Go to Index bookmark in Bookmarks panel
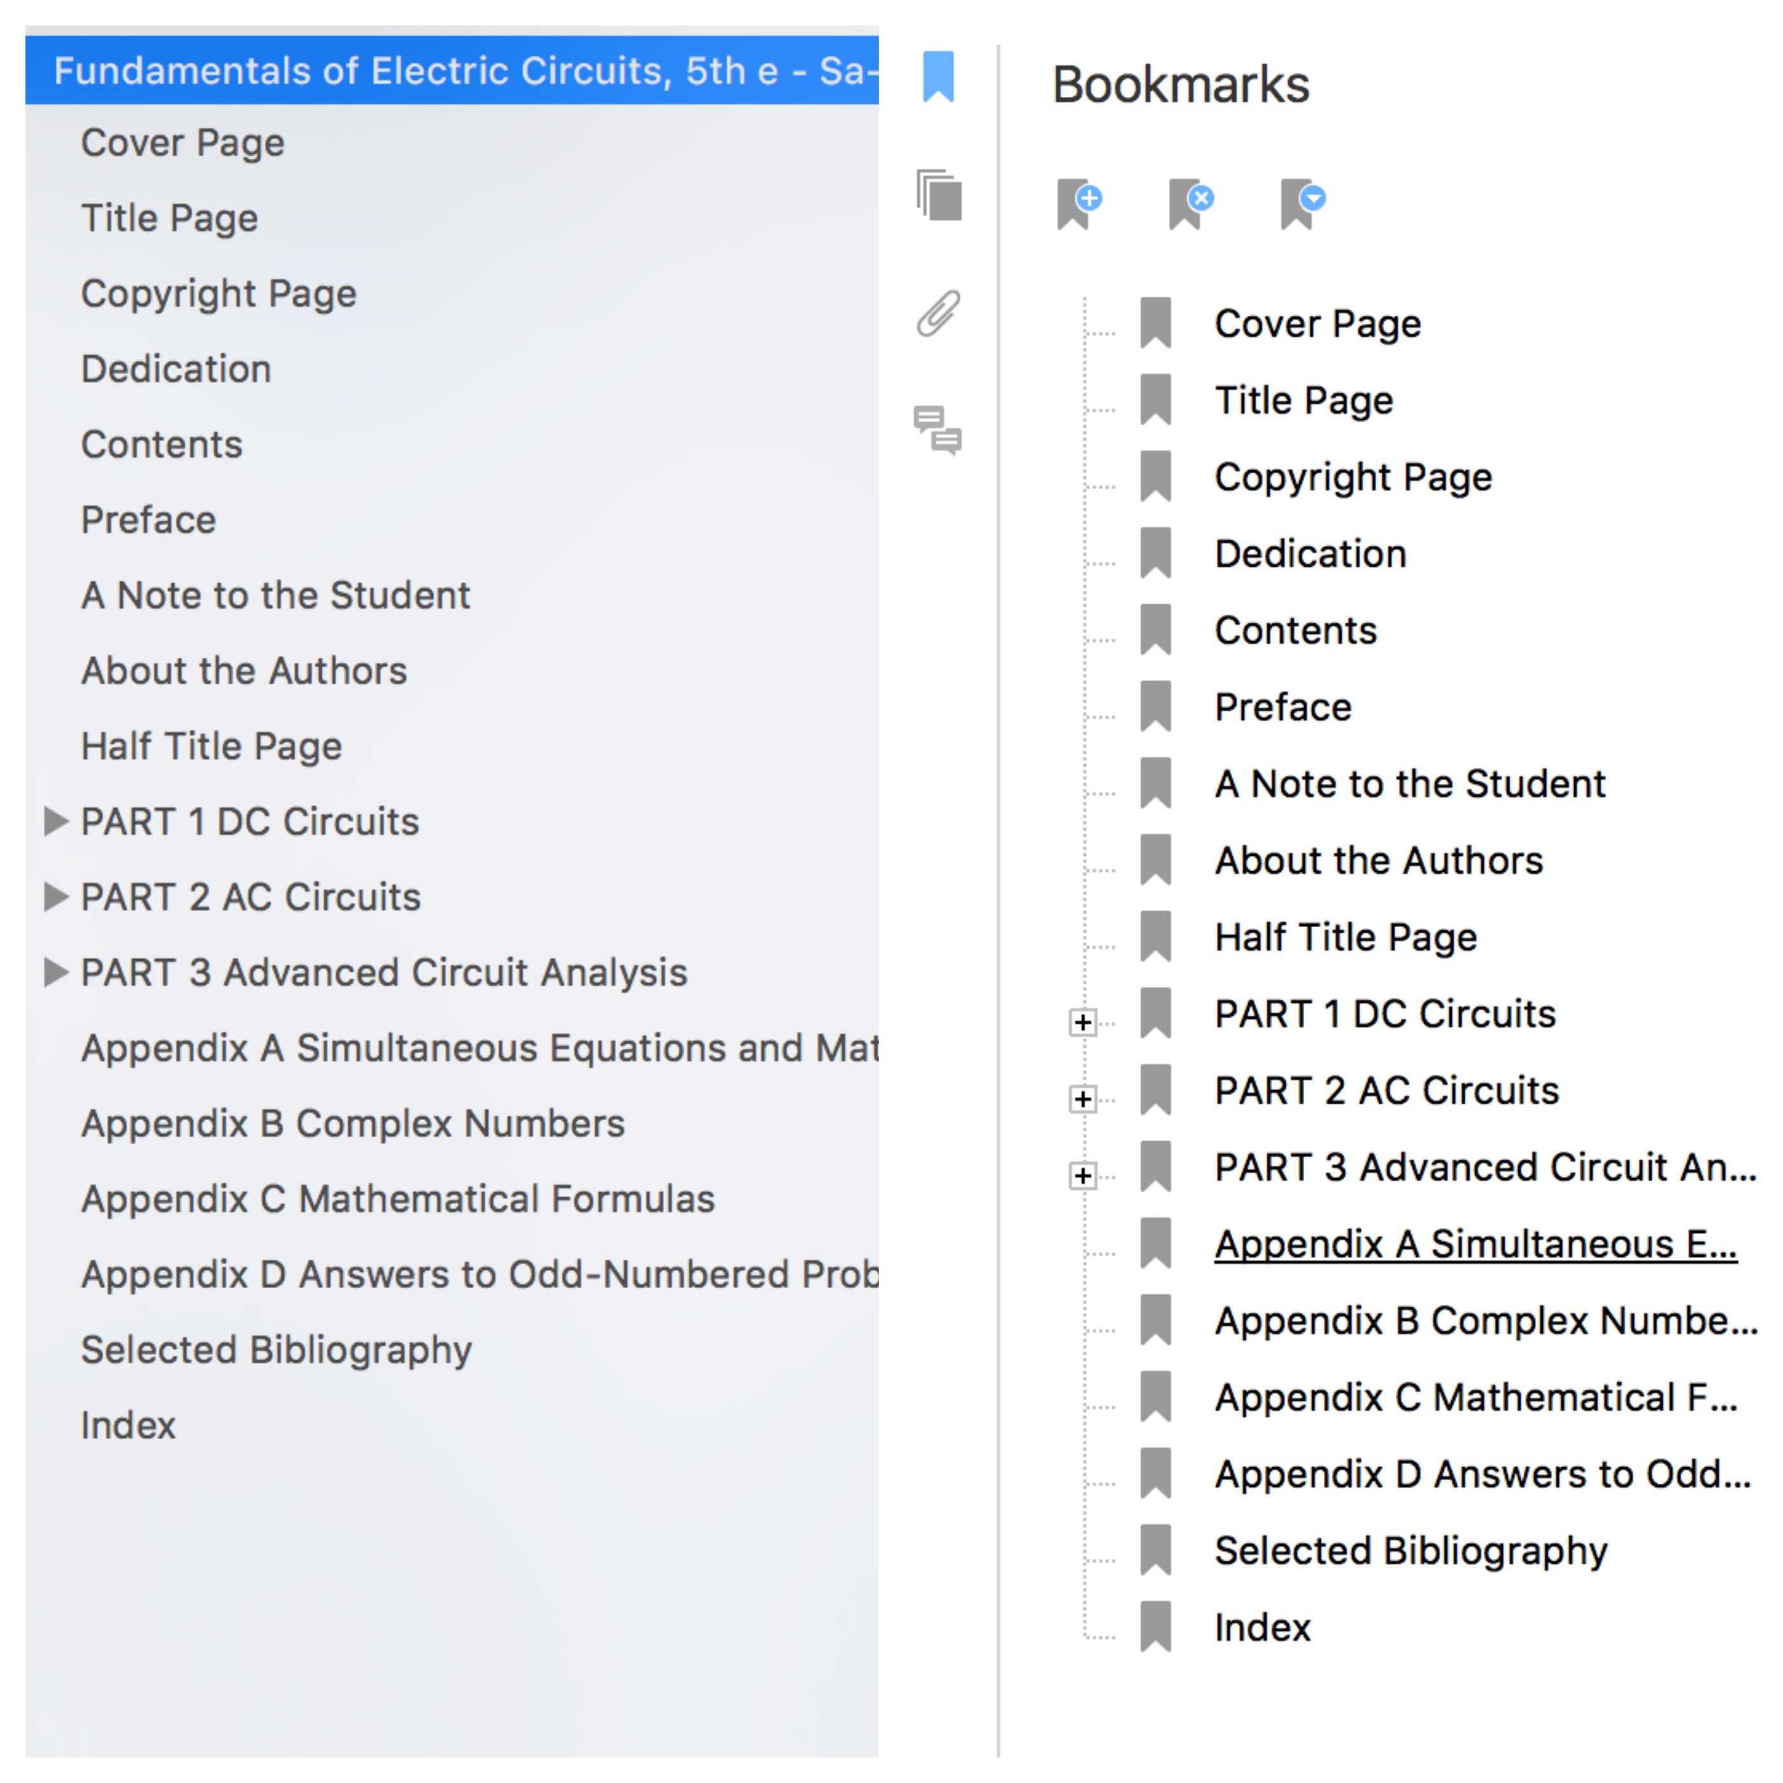 pos(1263,1627)
